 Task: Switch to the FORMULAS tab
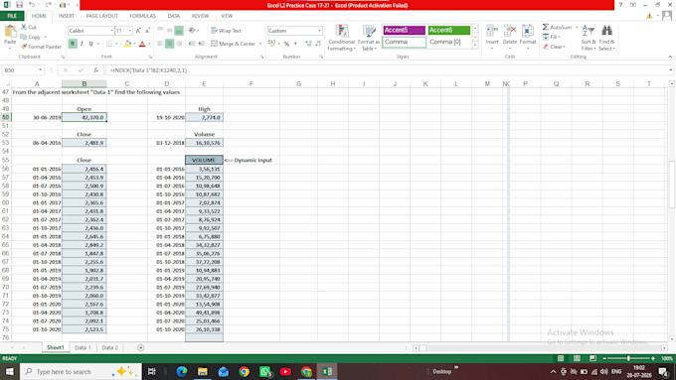point(143,16)
